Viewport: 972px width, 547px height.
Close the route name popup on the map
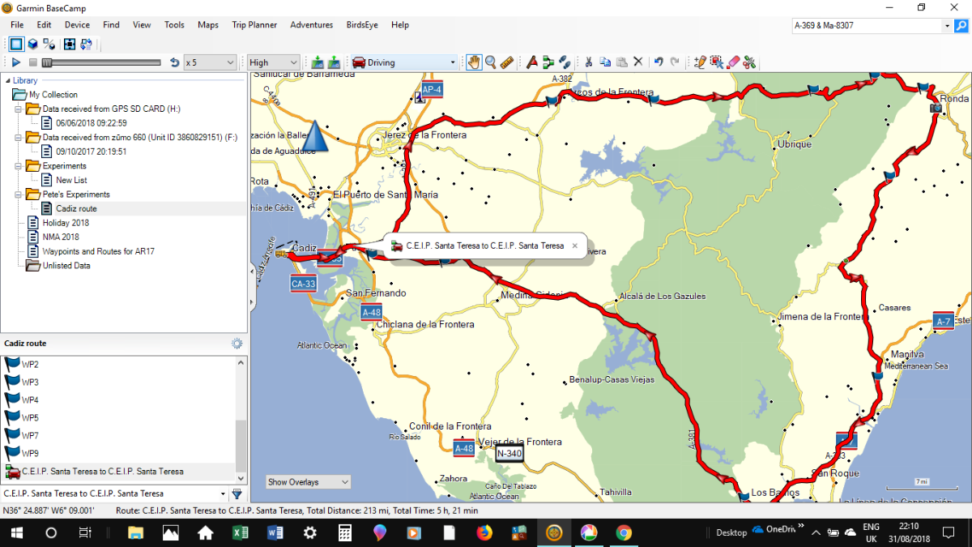pos(574,246)
